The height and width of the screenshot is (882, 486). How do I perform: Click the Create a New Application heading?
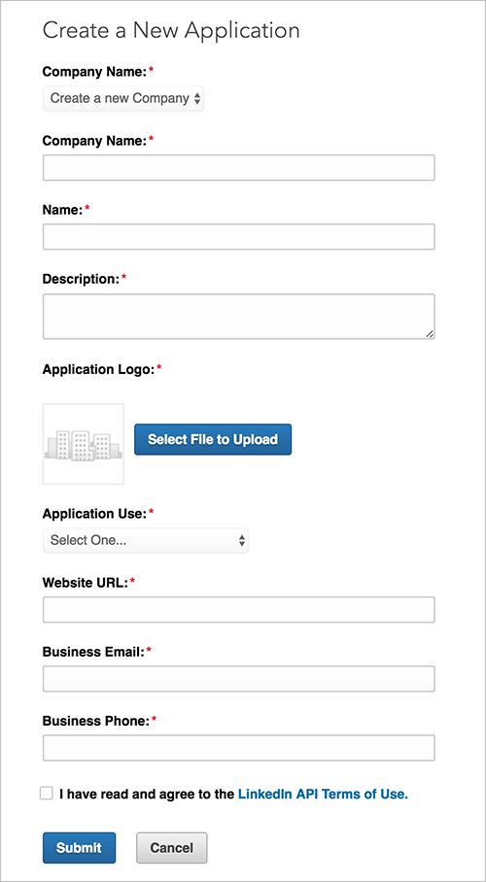coord(171,30)
